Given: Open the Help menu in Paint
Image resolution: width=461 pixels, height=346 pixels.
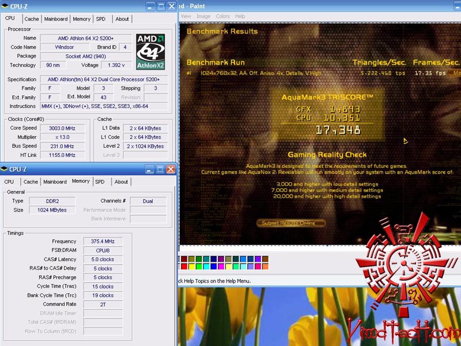Looking at the screenshot, I should tap(240, 16).
